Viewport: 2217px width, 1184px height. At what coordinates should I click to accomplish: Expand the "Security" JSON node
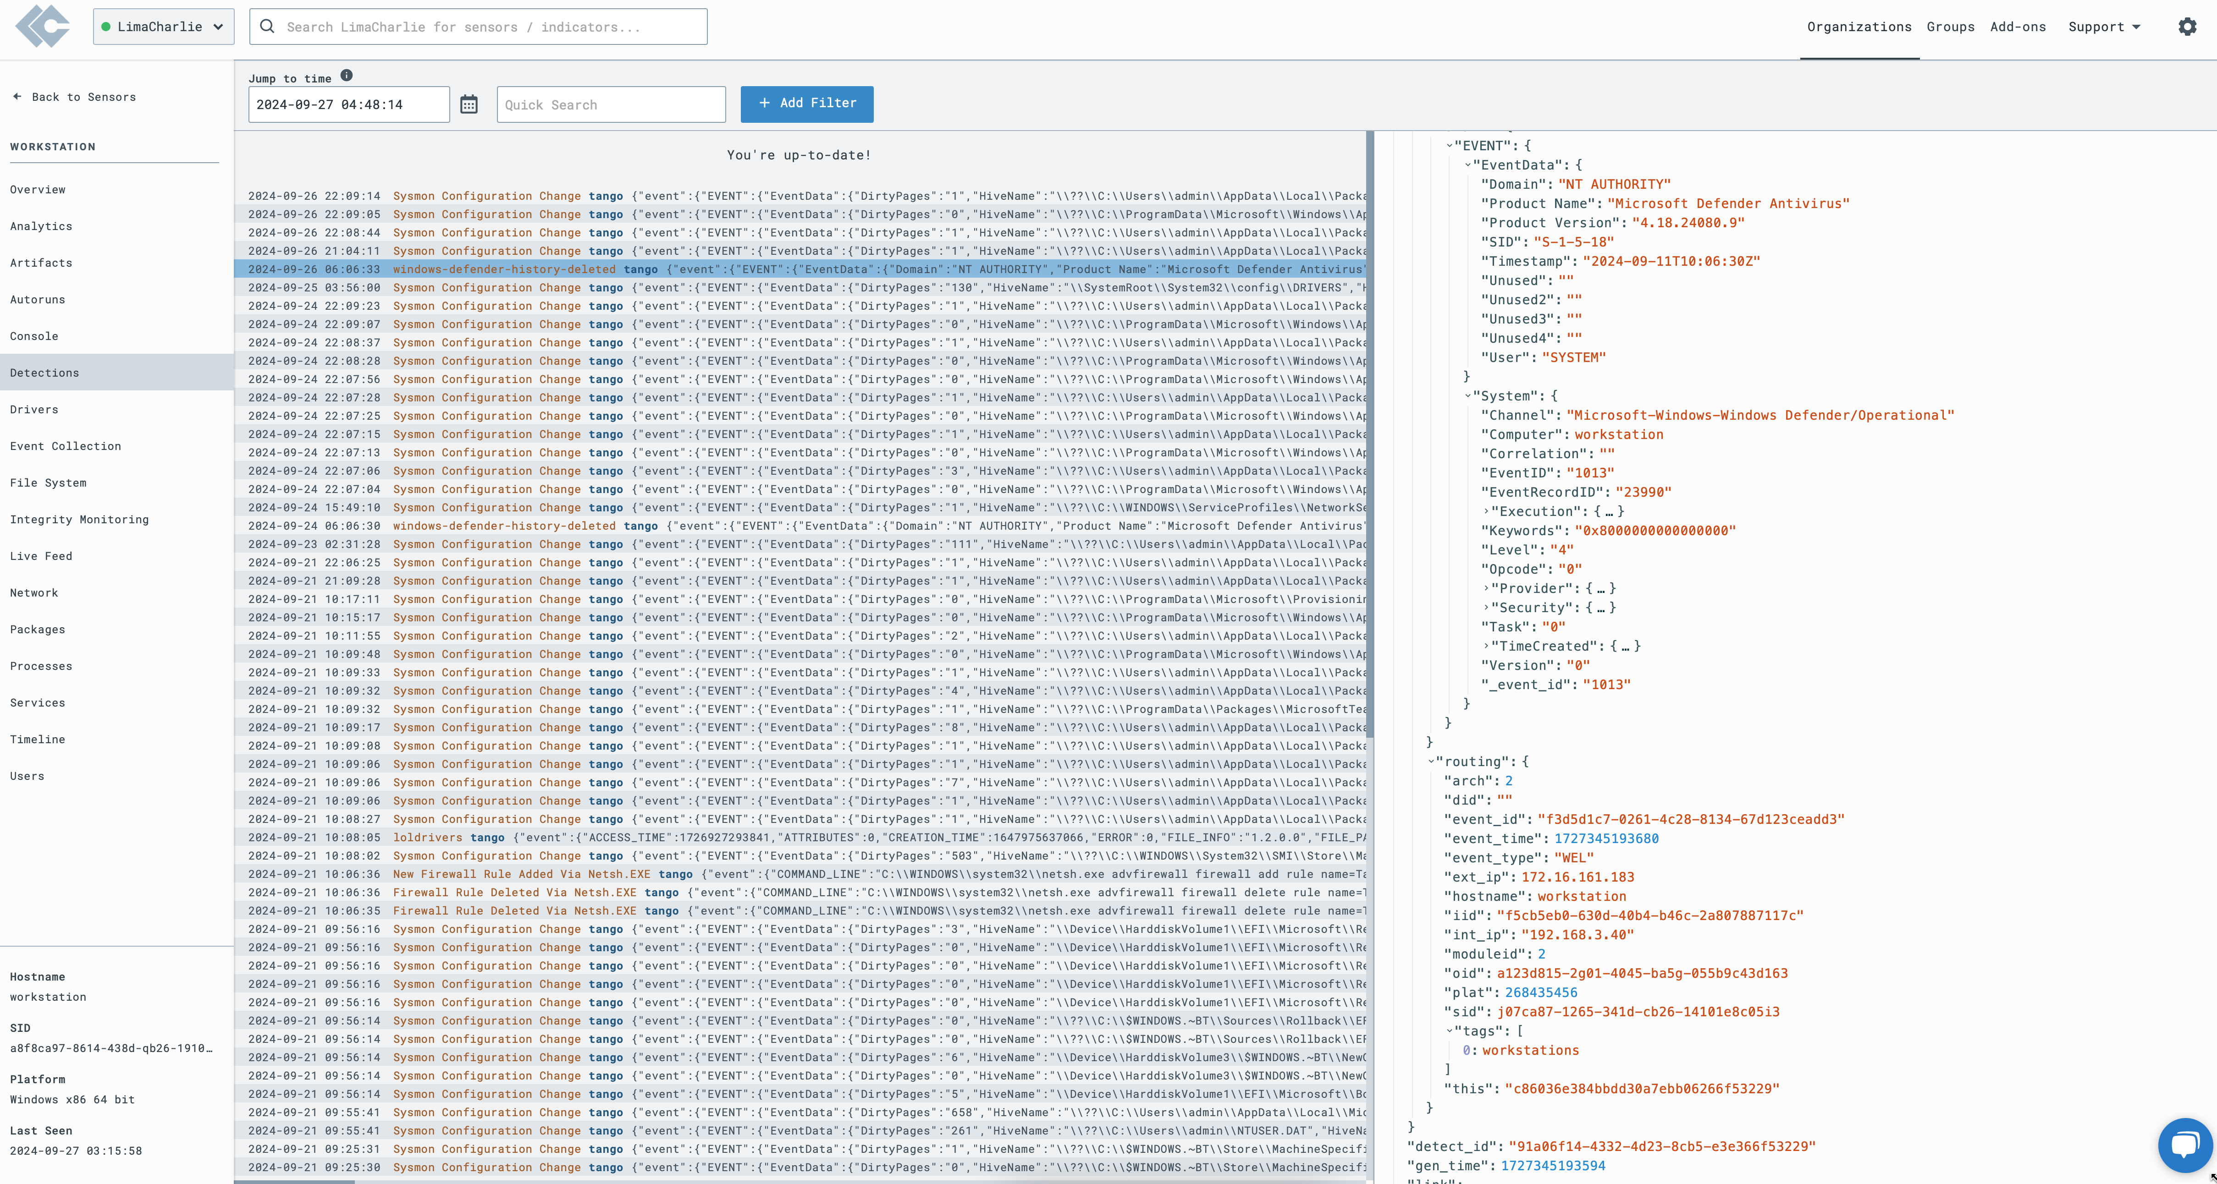pyautogui.click(x=1486, y=608)
